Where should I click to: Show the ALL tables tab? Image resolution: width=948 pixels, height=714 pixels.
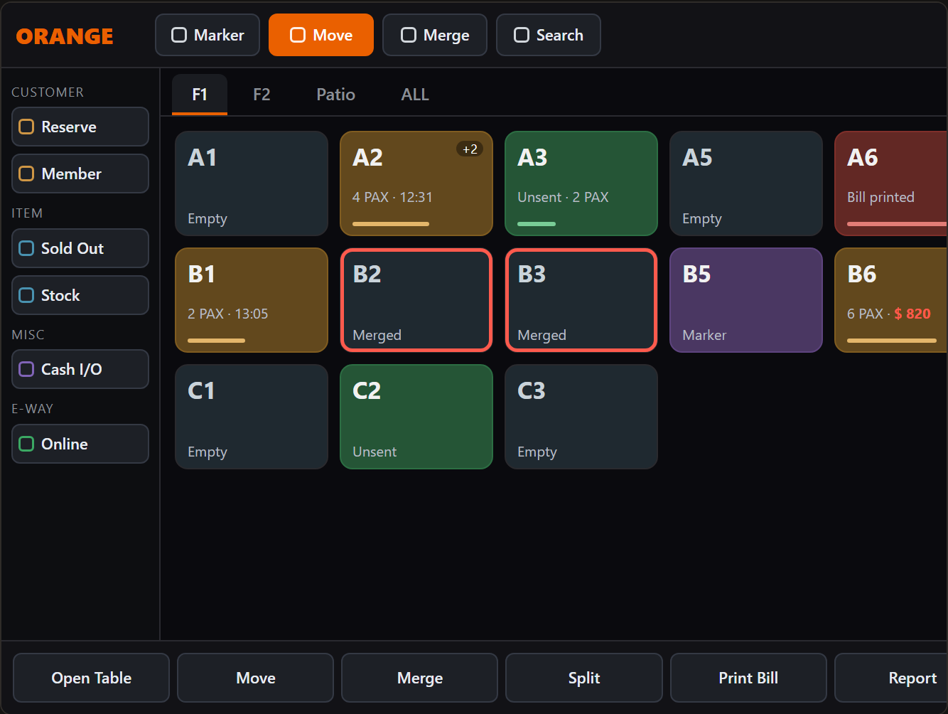point(415,95)
